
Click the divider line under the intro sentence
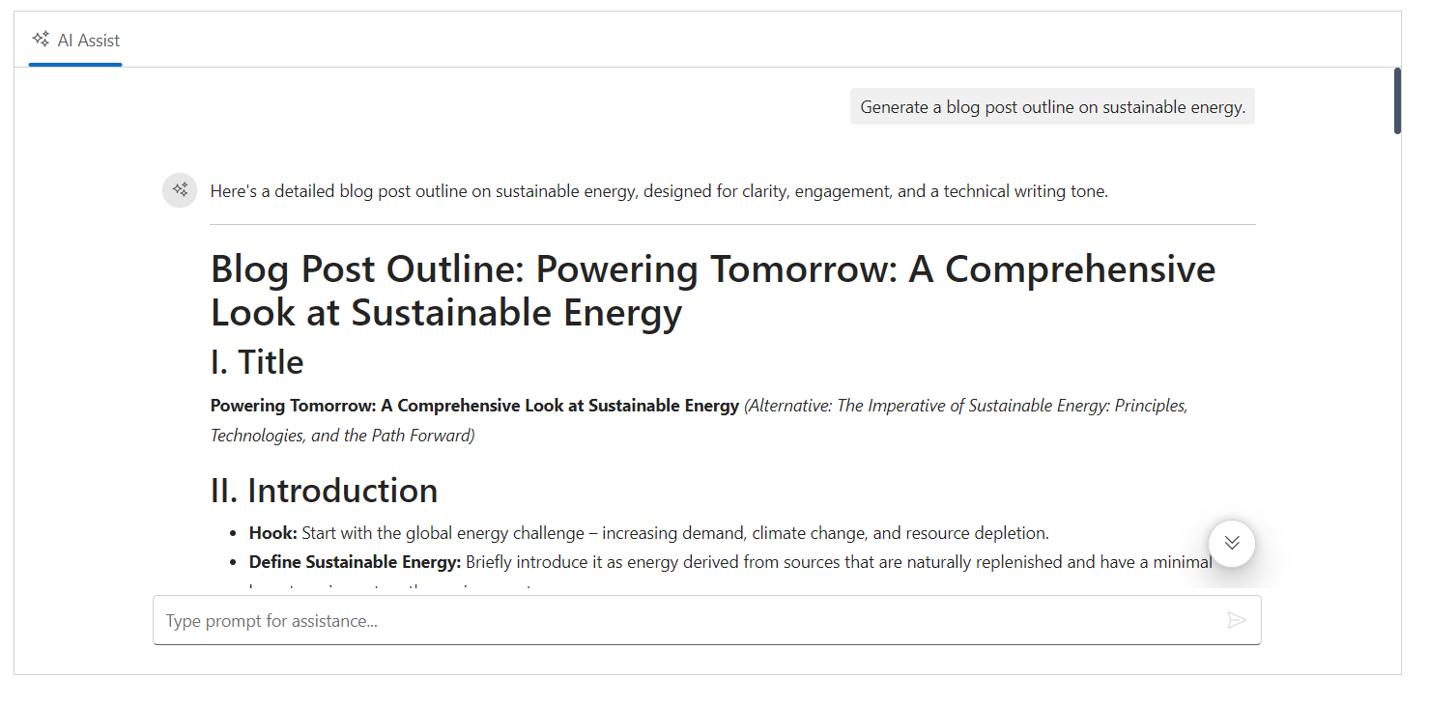(732, 224)
